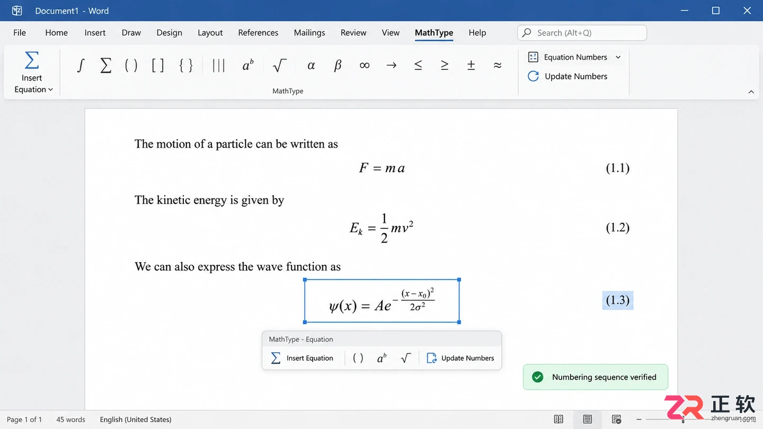Open the Insert Equation dropdown in the ribbon

(32, 73)
